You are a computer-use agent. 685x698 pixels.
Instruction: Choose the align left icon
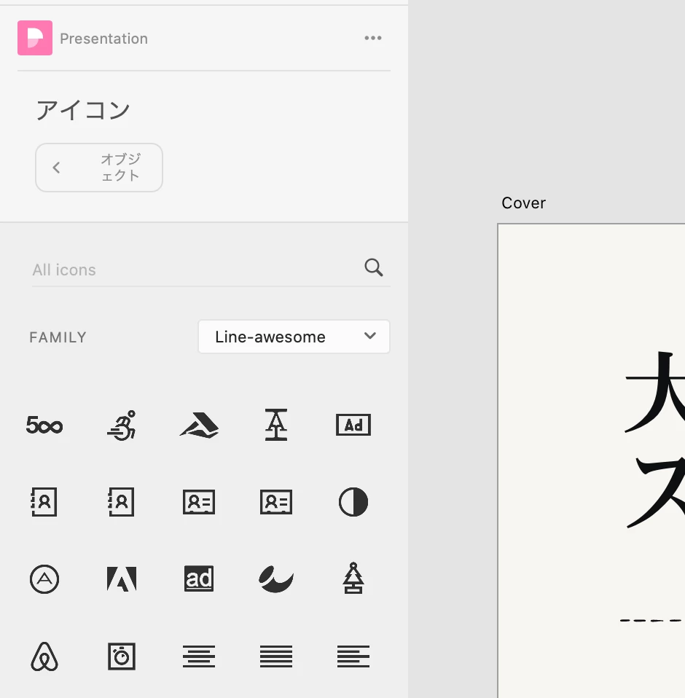353,656
